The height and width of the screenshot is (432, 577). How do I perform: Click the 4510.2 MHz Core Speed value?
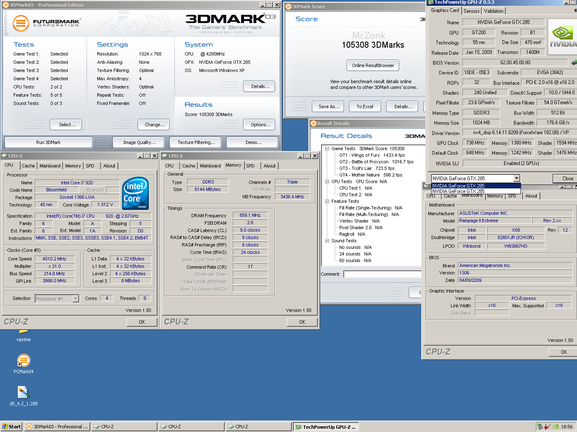(54, 259)
